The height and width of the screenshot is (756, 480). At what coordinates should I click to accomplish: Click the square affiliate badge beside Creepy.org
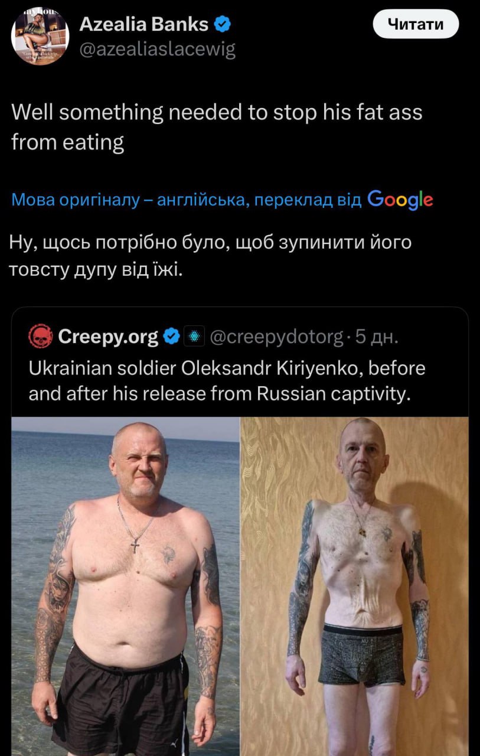(194, 337)
